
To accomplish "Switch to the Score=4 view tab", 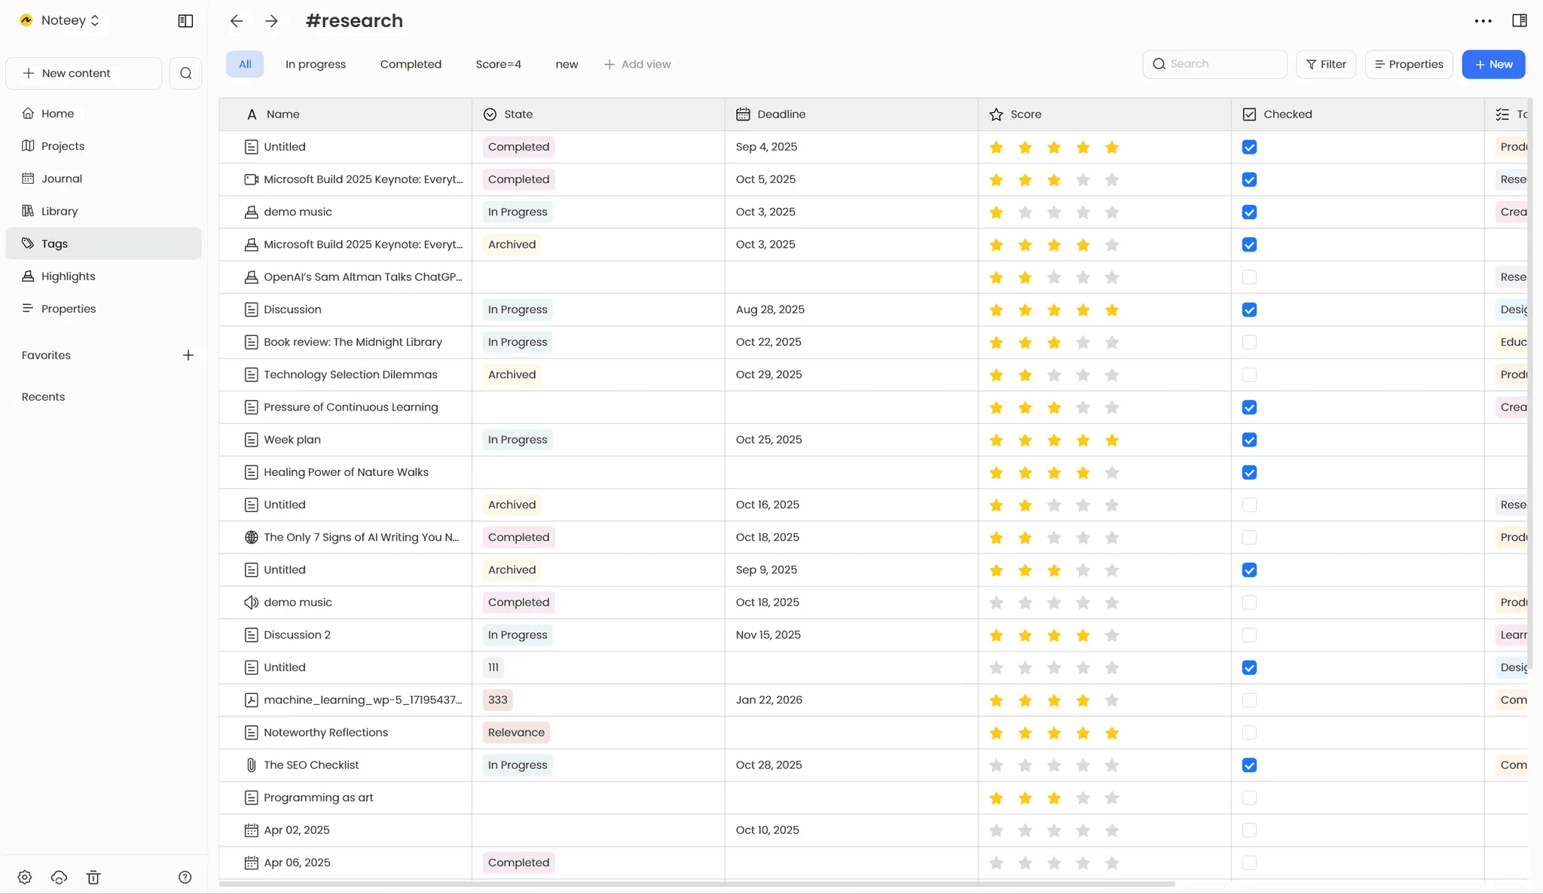I will pos(498,65).
